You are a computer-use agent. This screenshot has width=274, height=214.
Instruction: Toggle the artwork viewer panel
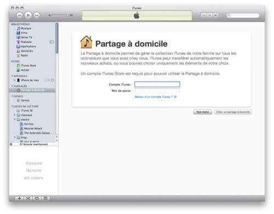click(45, 198)
